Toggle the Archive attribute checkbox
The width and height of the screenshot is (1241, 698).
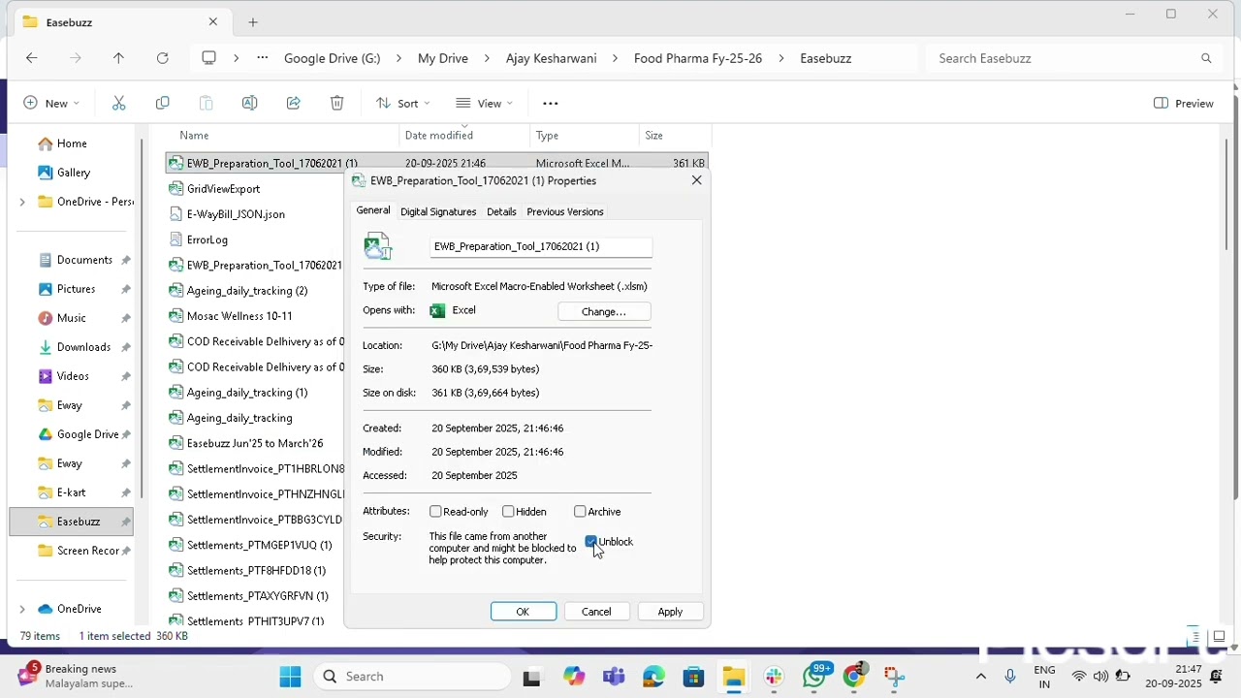[x=580, y=512]
